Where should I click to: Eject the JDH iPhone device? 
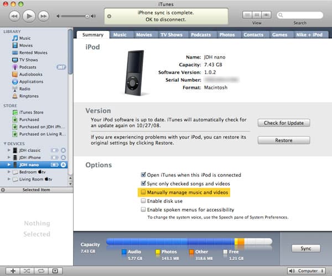pyautogui.click(x=63, y=157)
